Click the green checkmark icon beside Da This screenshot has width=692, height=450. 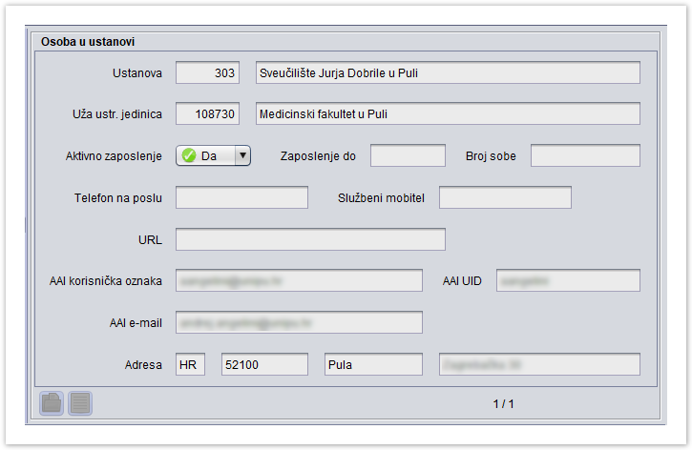click(x=189, y=156)
